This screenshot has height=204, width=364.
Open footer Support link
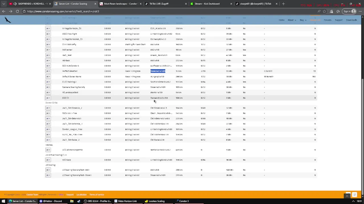click(70, 195)
